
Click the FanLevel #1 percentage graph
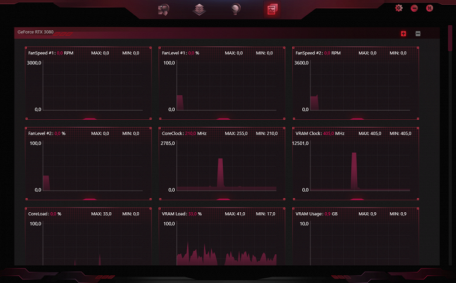(x=222, y=83)
